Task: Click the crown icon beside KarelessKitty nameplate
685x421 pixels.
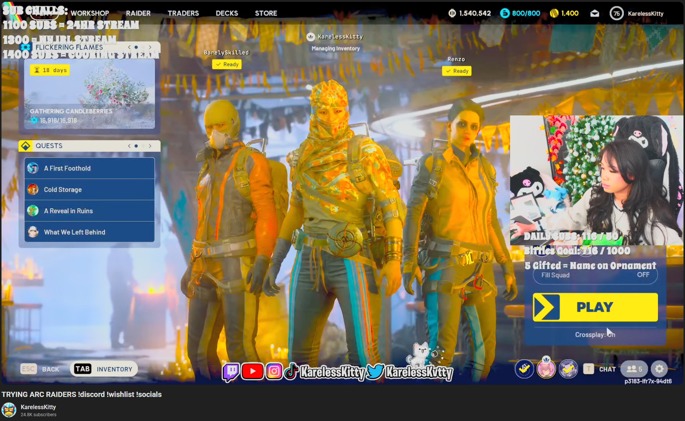Action: (x=311, y=37)
